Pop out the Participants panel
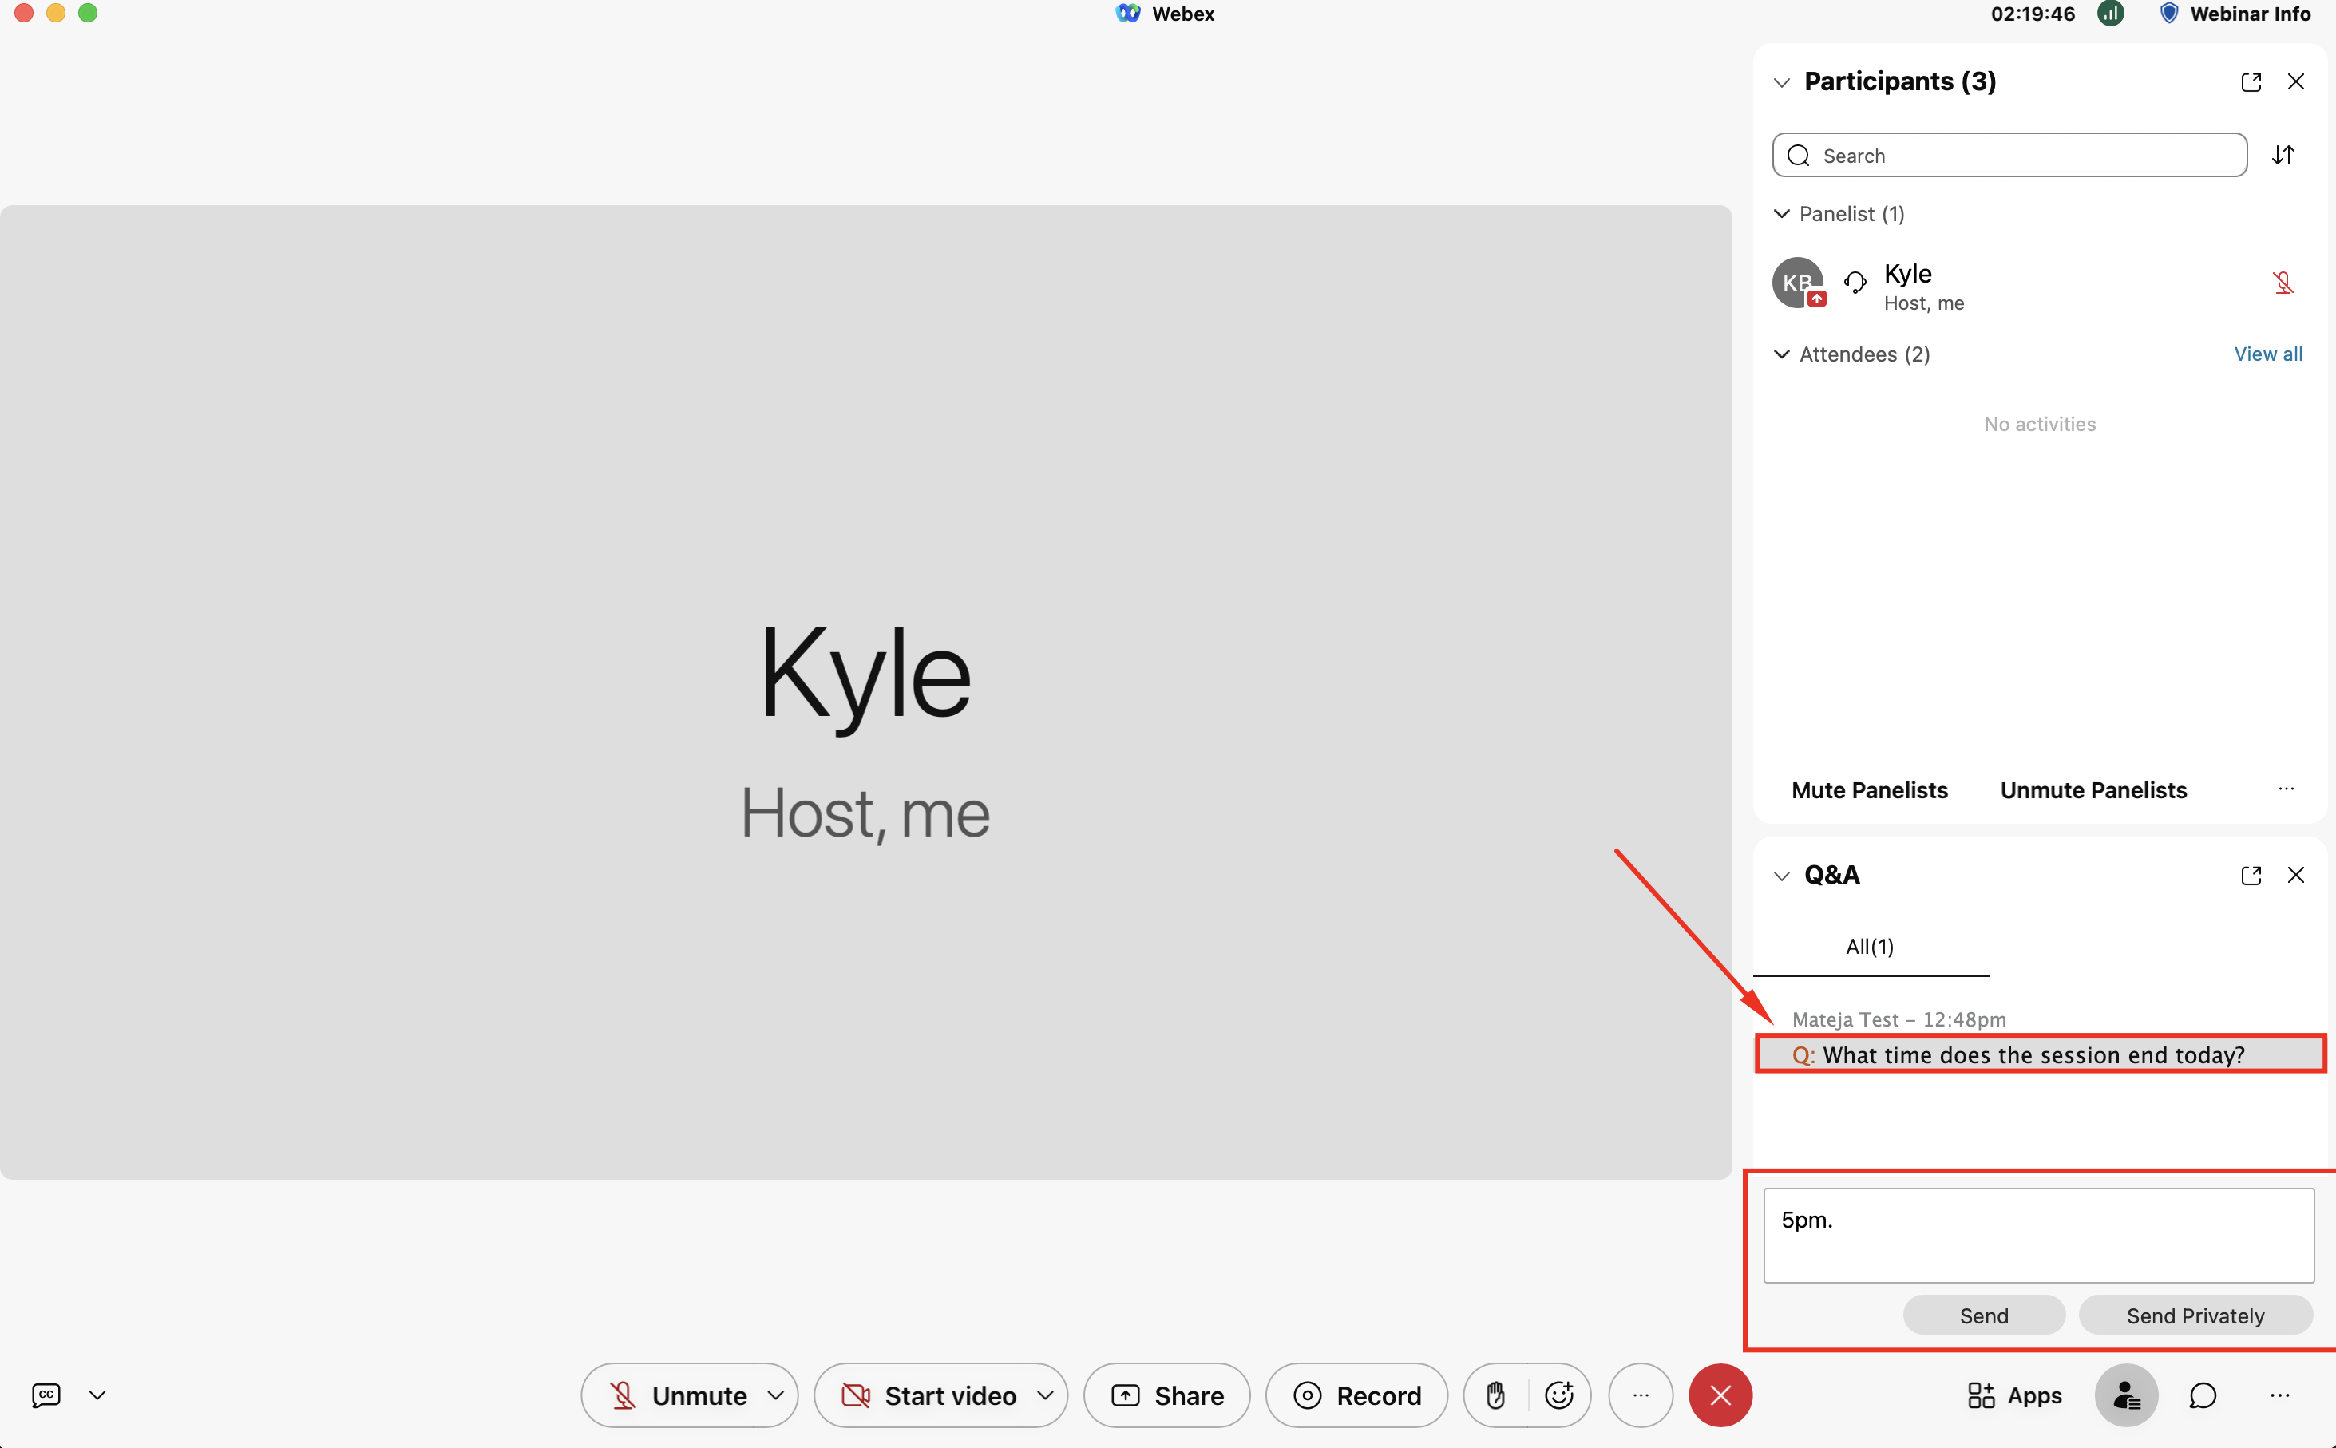 (2251, 82)
